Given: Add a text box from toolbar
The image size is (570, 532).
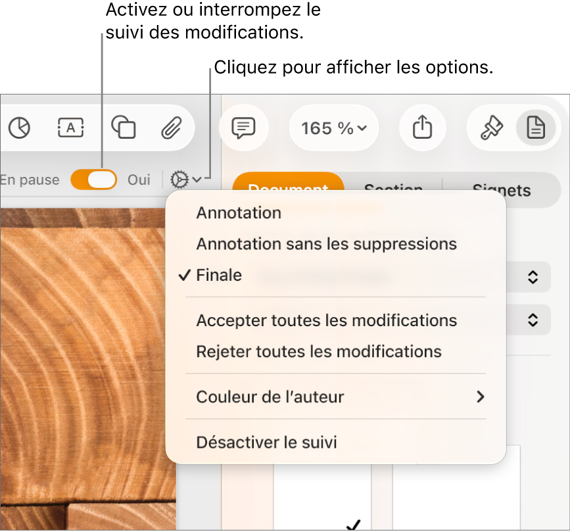Looking at the screenshot, I should point(71,128).
